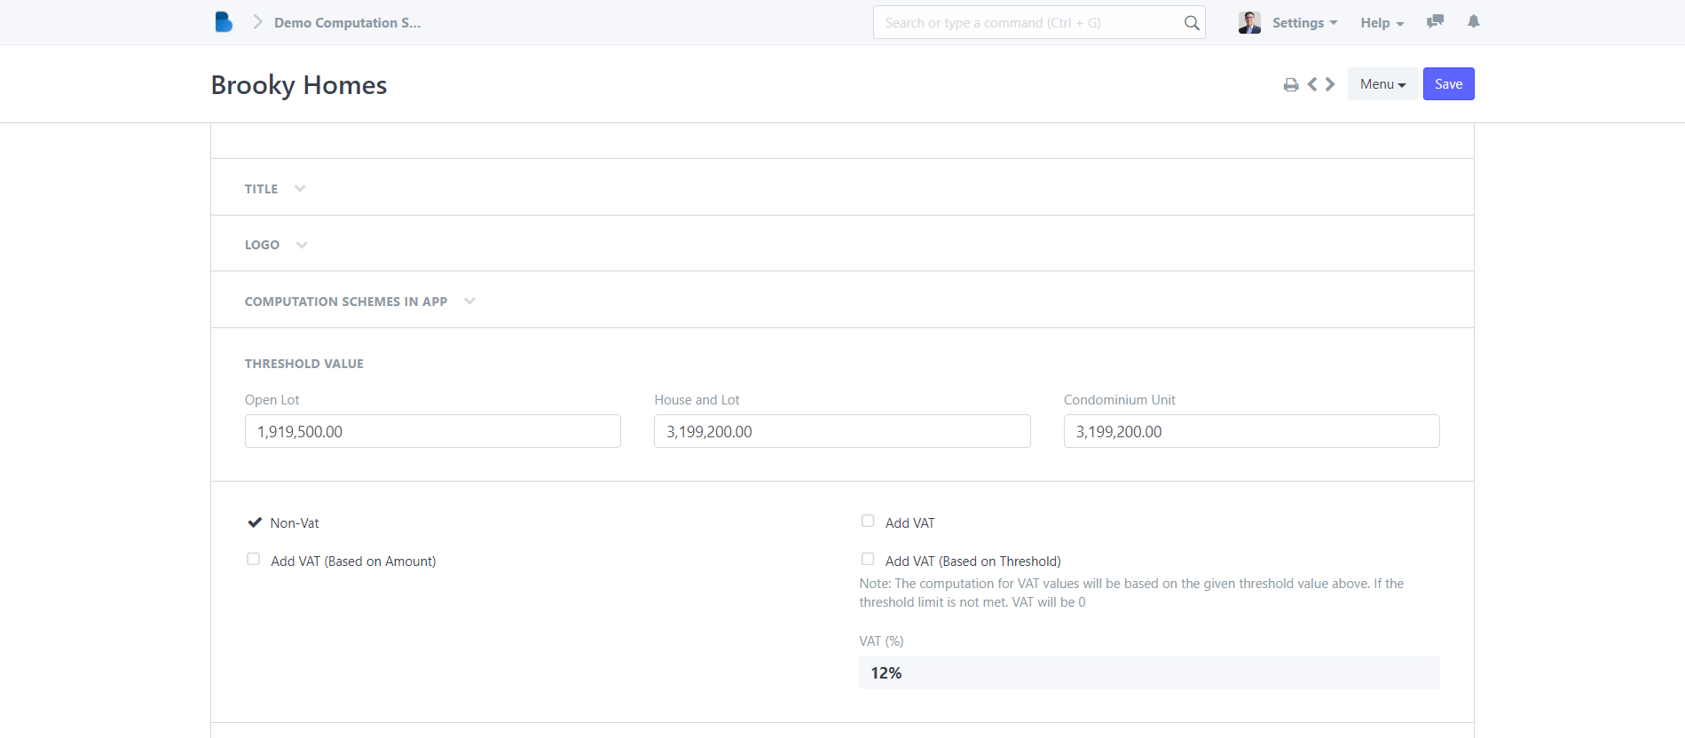
Task: Enable the Add VAT checkbox
Action: [868, 522]
